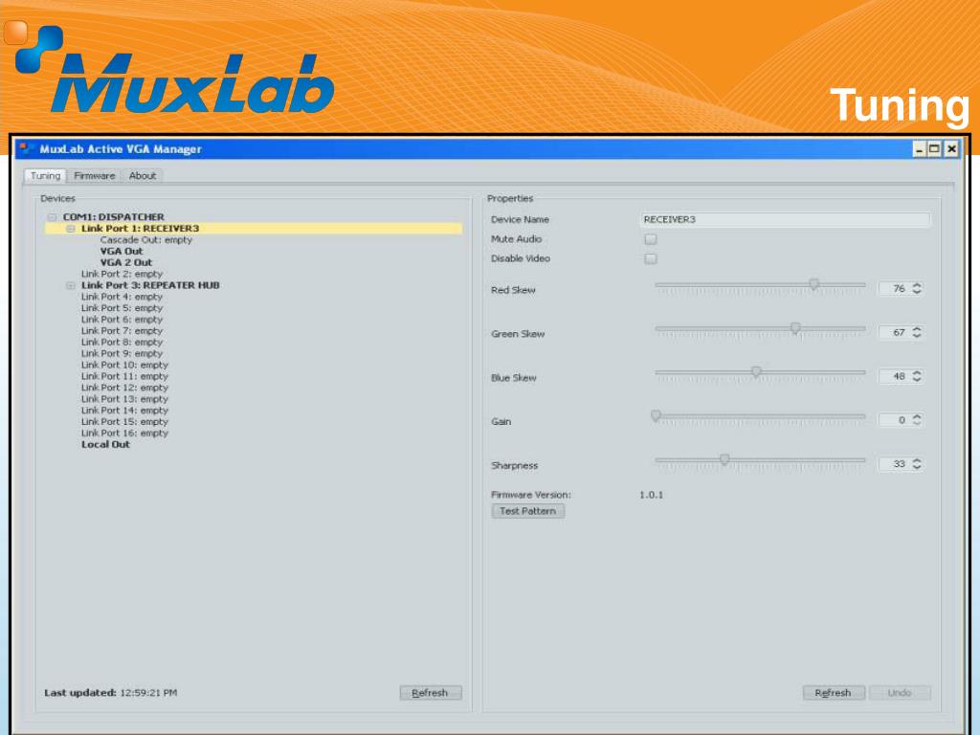Select Cascade Out: empty entry
The width and height of the screenshot is (980, 735).
pos(146,240)
